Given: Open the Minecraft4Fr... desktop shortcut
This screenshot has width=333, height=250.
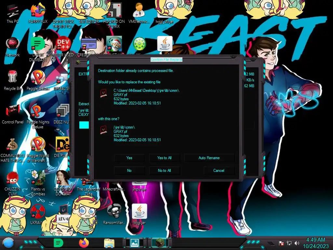Looking at the screenshot, I should pos(114,189).
